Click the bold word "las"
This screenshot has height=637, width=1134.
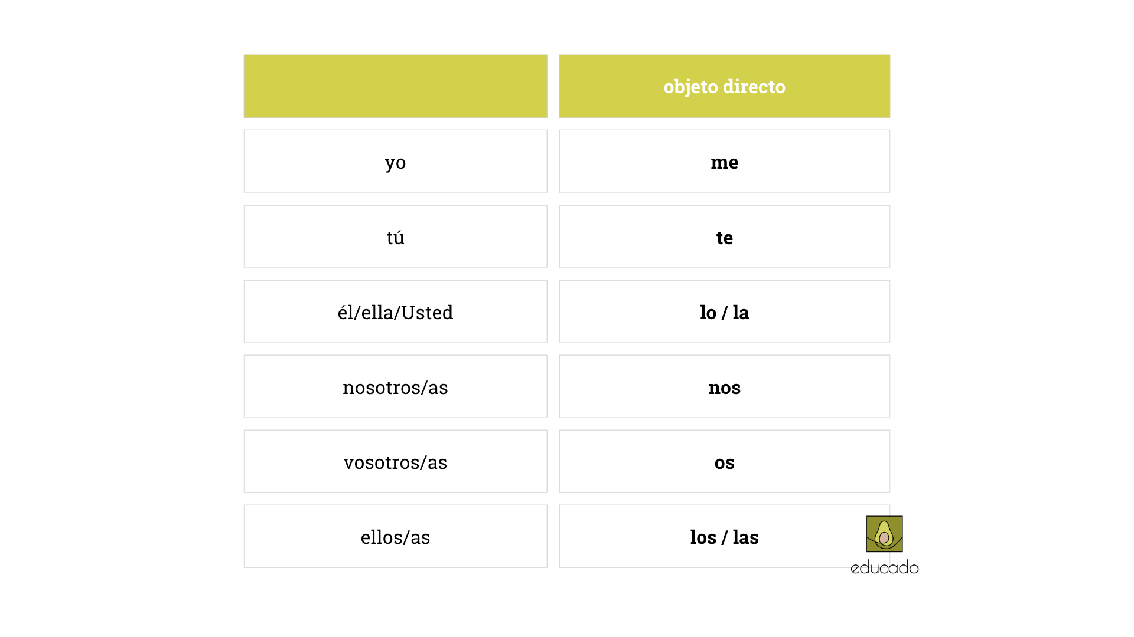pos(745,537)
